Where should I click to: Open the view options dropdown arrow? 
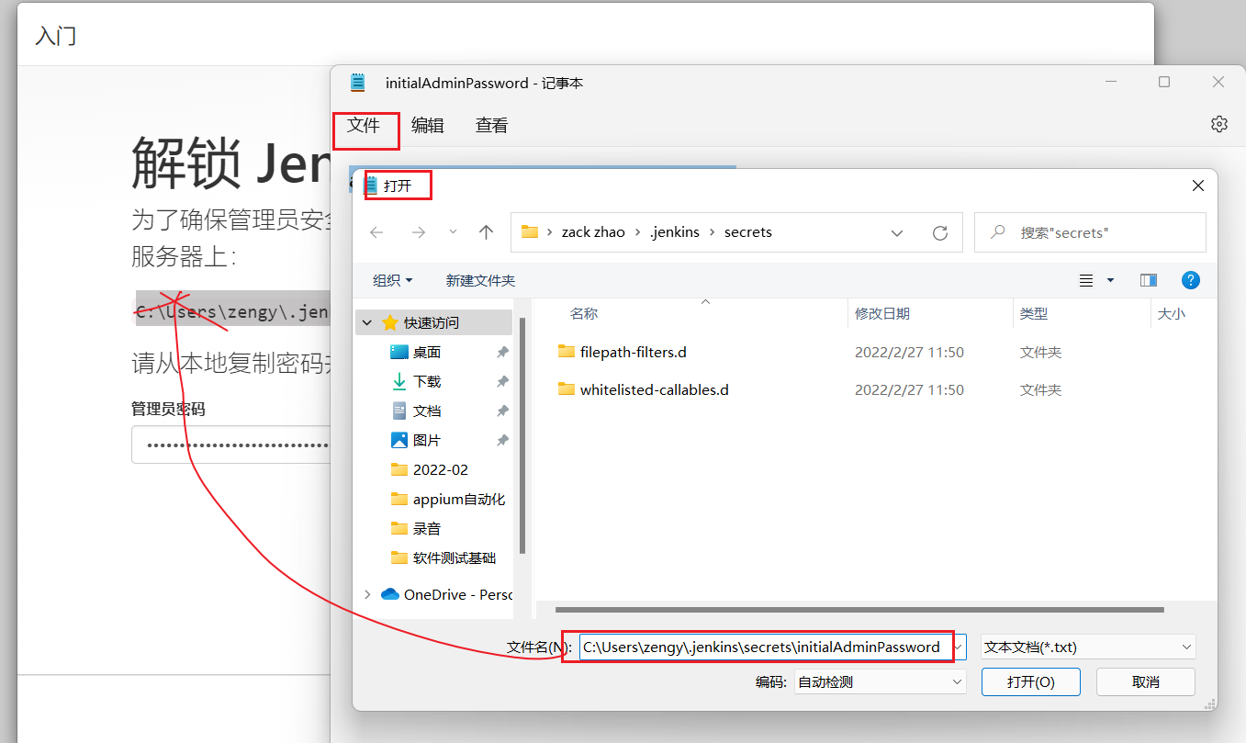(1110, 280)
